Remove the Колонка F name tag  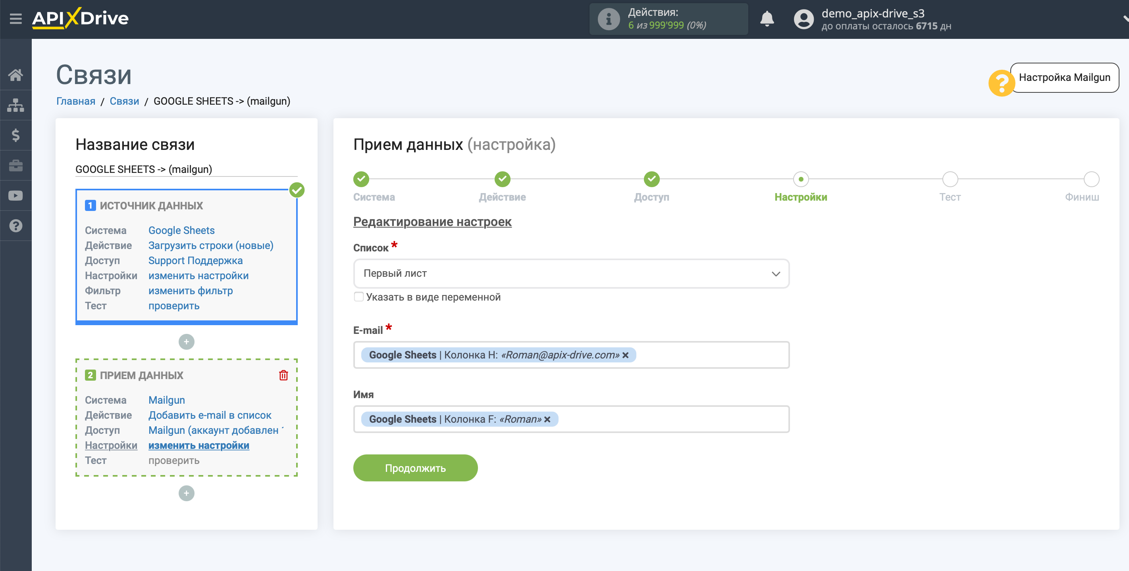(x=547, y=420)
